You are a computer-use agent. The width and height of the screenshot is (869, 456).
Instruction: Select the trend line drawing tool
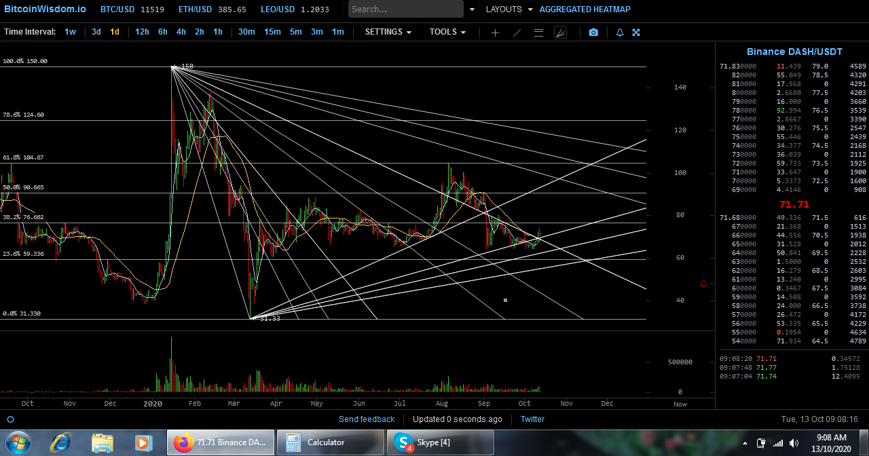pyautogui.click(x=517, y=33)
